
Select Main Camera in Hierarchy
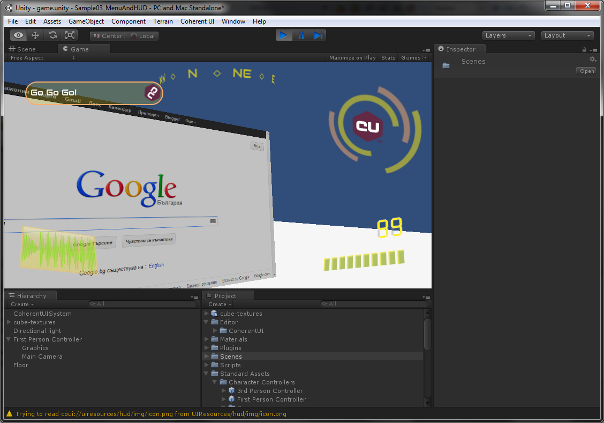point(42,357)
